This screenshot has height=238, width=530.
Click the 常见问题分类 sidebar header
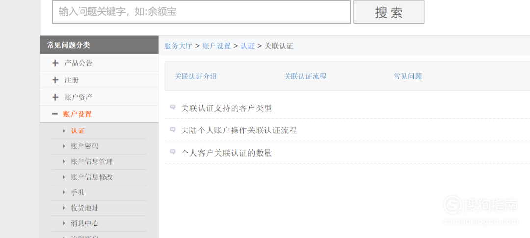click(x=99, y=45)
